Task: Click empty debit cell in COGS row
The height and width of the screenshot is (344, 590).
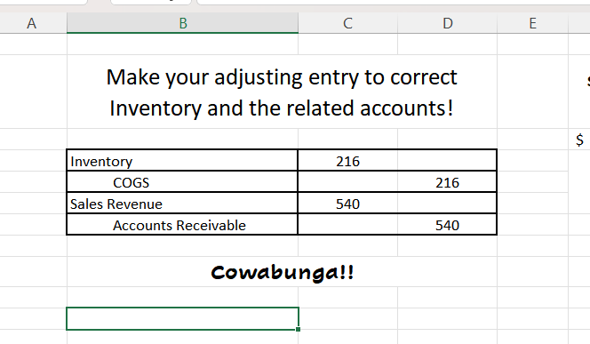Action: pyautogui.click(x=348, y=182)
